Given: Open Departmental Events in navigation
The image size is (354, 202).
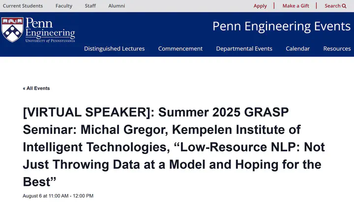Looking at the screenshot, I should pyautogui.click(x=244, y=49).
